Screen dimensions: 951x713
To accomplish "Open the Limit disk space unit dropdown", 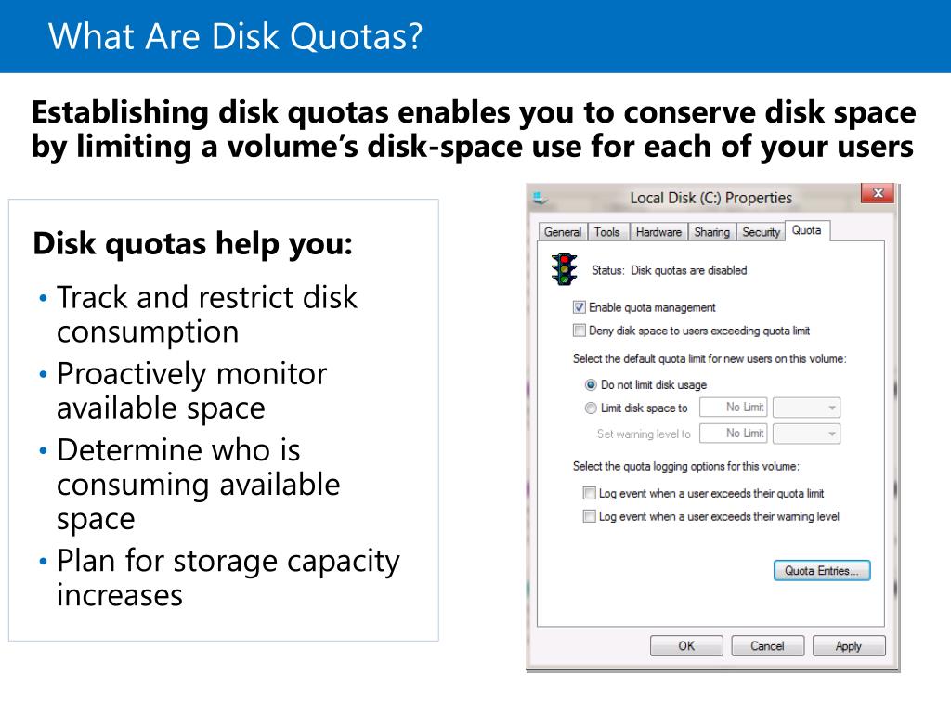I will point(807,408).
